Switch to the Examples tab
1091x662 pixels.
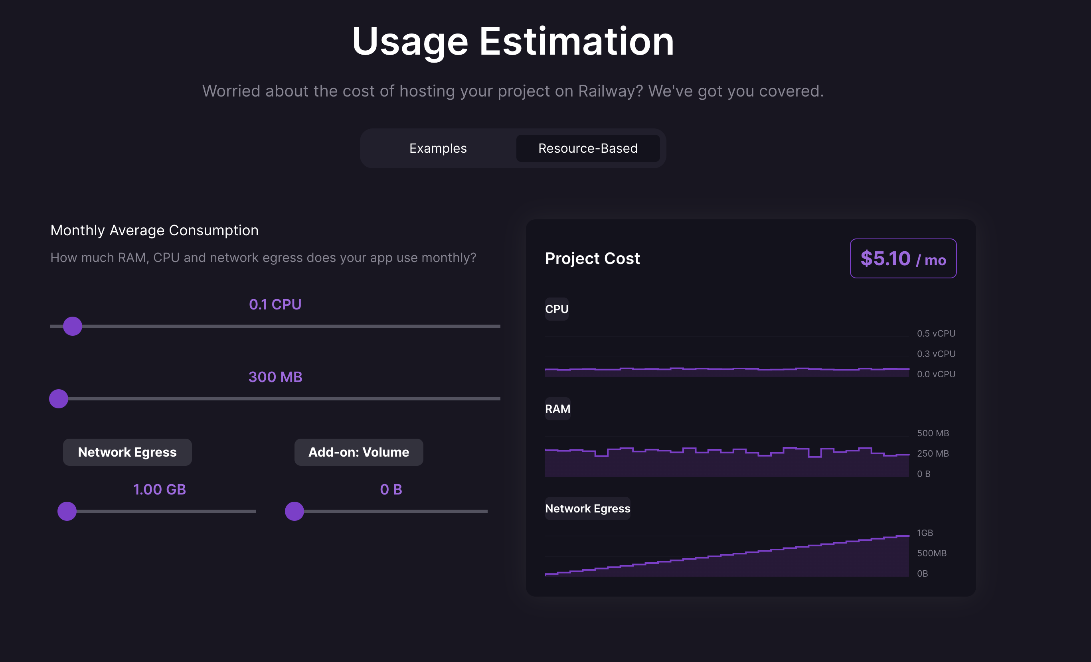pyautogui.click(x=437, y=148)
